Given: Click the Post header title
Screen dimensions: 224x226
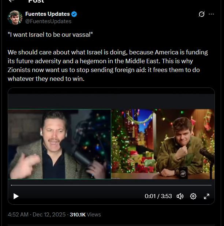Looking at the screenshot, I should click(x=36, y=1).
